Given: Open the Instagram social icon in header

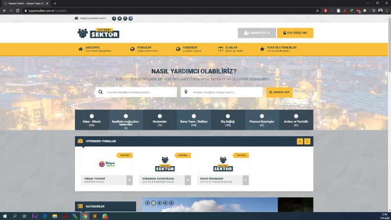Looking at the screenshot, I should click(131, 18).
